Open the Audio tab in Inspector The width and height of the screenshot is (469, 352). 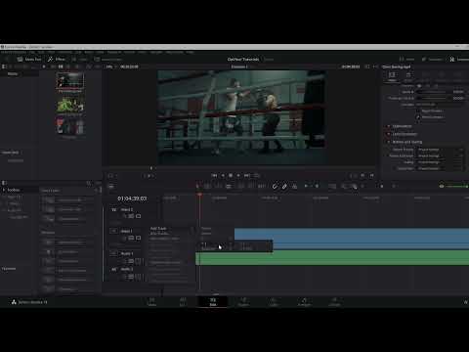(408, 76)
